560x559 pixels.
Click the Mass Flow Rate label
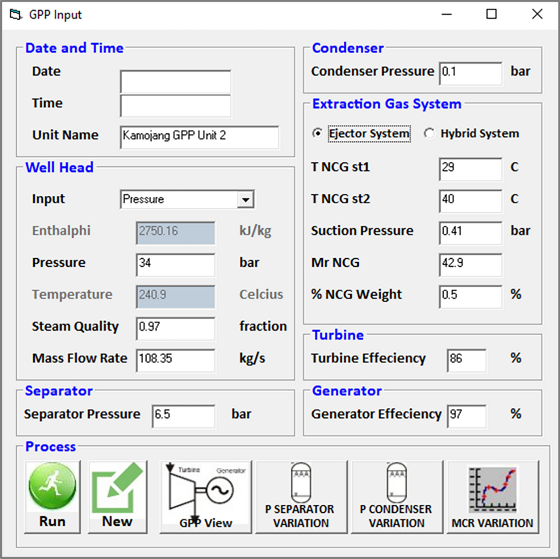tap(80, 358)
